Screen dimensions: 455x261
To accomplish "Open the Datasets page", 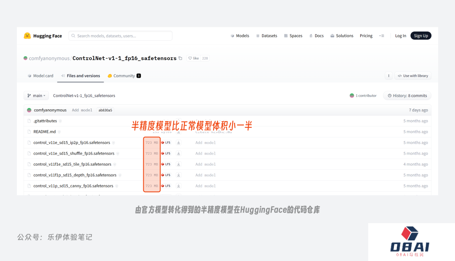I will (x=267, y=36).
